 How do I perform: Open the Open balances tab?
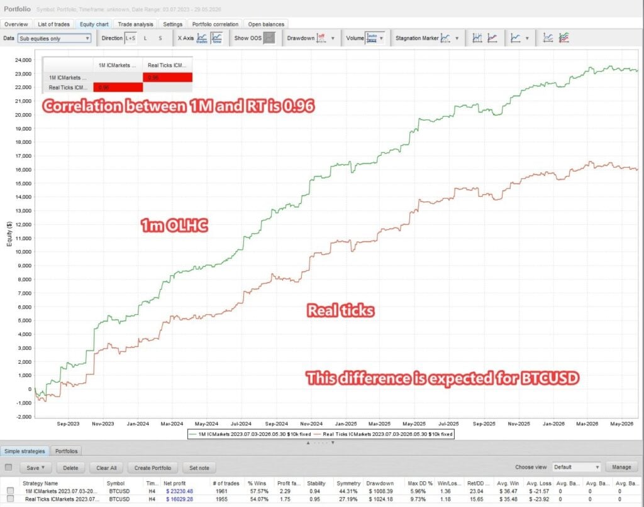[x=266, y=25]
